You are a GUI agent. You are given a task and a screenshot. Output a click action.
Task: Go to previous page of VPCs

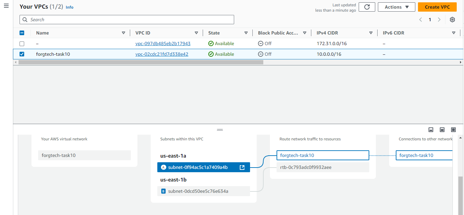click(421, 20)
